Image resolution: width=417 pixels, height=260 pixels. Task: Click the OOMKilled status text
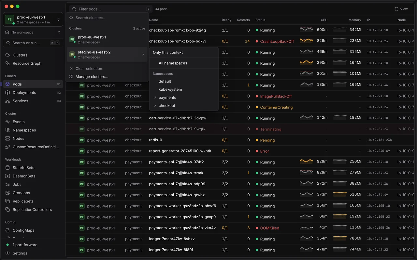pos(270,228)
